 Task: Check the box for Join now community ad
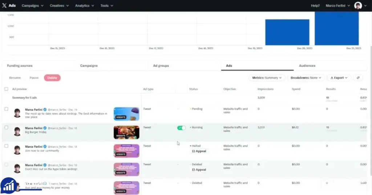7,146
